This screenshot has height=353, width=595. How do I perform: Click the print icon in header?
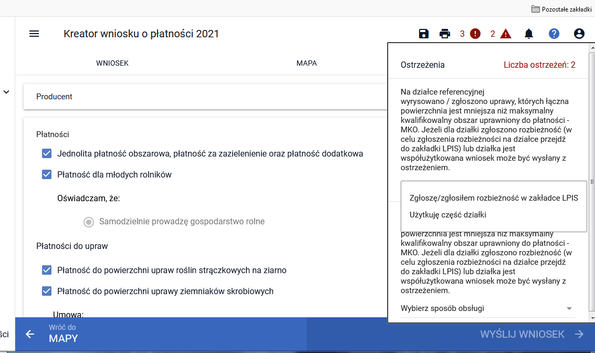tap(445, 34)
